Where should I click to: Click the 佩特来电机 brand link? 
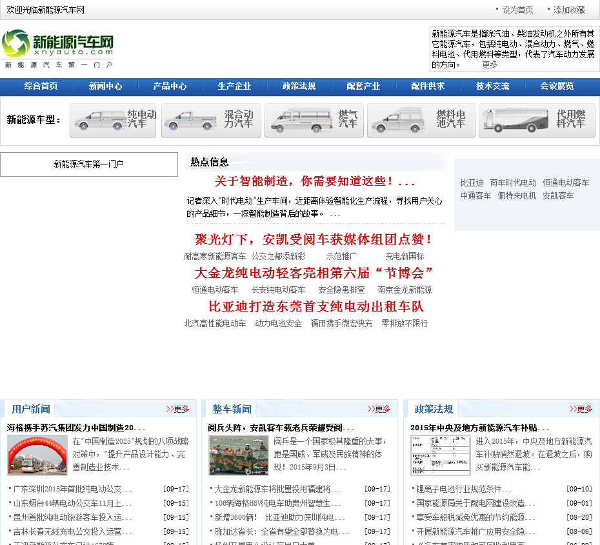[x=517, y=196]
